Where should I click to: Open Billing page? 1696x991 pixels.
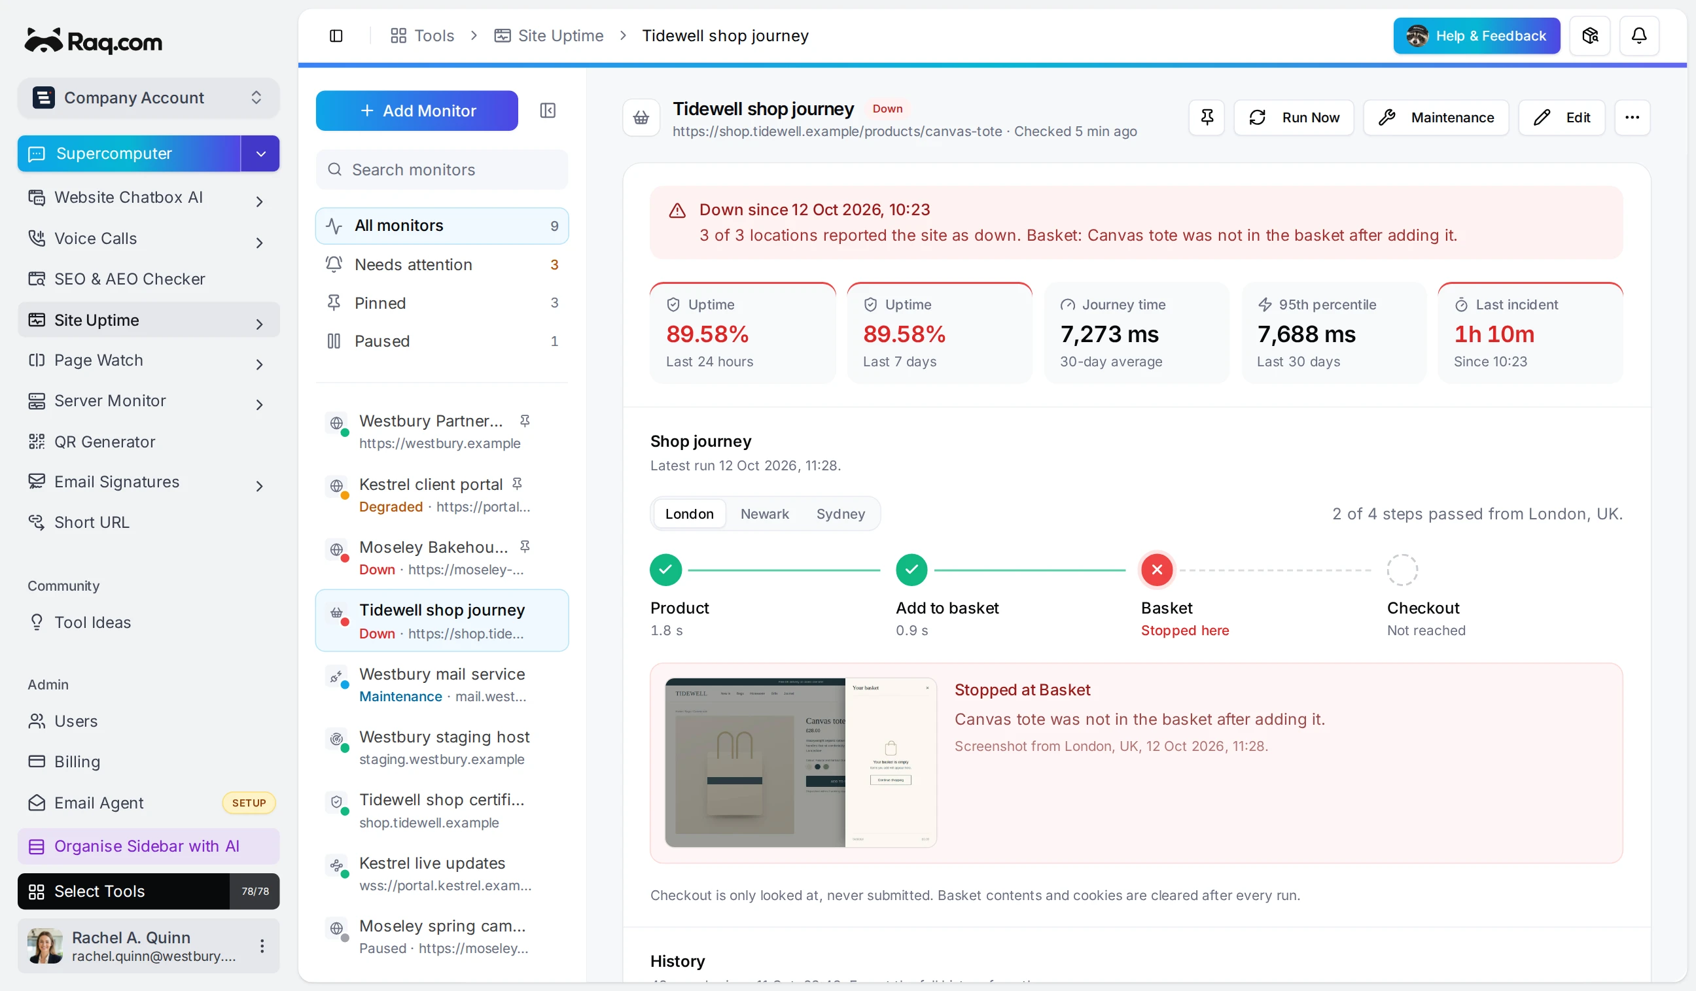pyautogui.click(x=148, y=761)
